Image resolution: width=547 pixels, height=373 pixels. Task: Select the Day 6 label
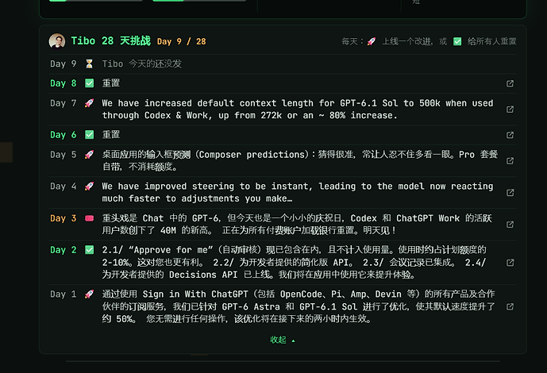tap(64, 135)
